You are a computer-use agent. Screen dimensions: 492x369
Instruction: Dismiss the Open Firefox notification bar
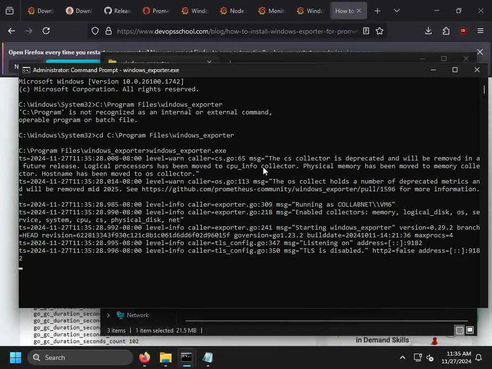click(480, 52)
